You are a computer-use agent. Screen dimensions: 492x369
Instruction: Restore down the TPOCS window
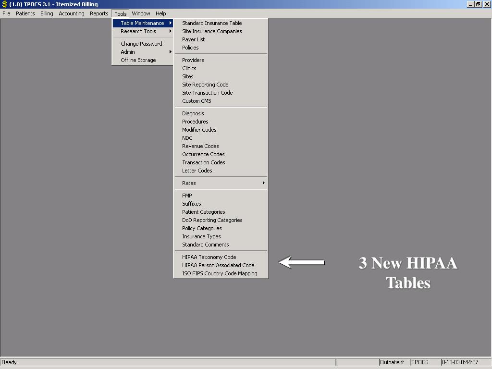coord(478,4)
